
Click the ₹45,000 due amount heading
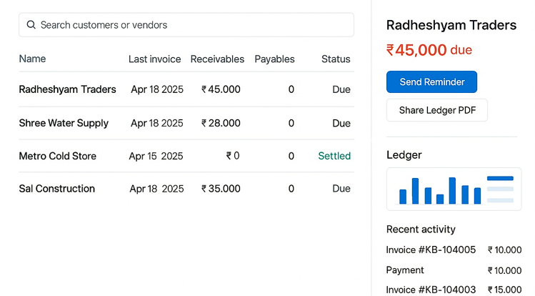429,50
